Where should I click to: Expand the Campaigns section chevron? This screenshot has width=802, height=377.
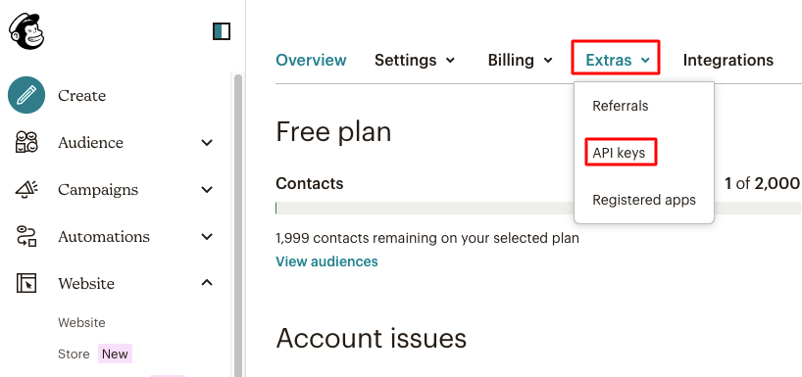207,190
